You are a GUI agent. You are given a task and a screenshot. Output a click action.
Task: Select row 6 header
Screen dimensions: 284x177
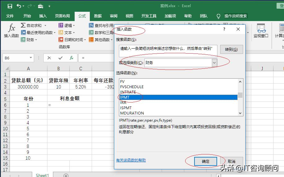(x=5, y=105)
